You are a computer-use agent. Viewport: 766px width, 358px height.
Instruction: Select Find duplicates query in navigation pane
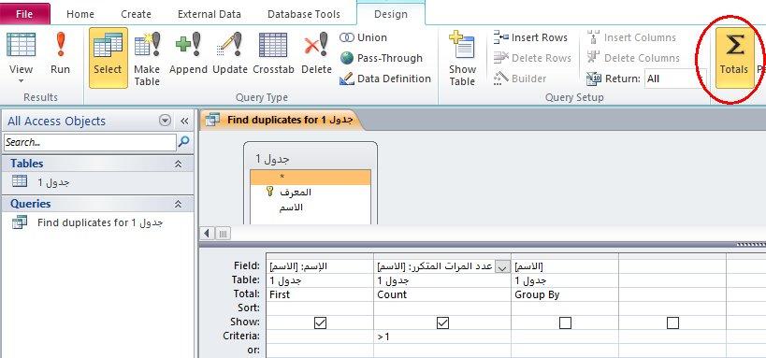coord(97,222)
